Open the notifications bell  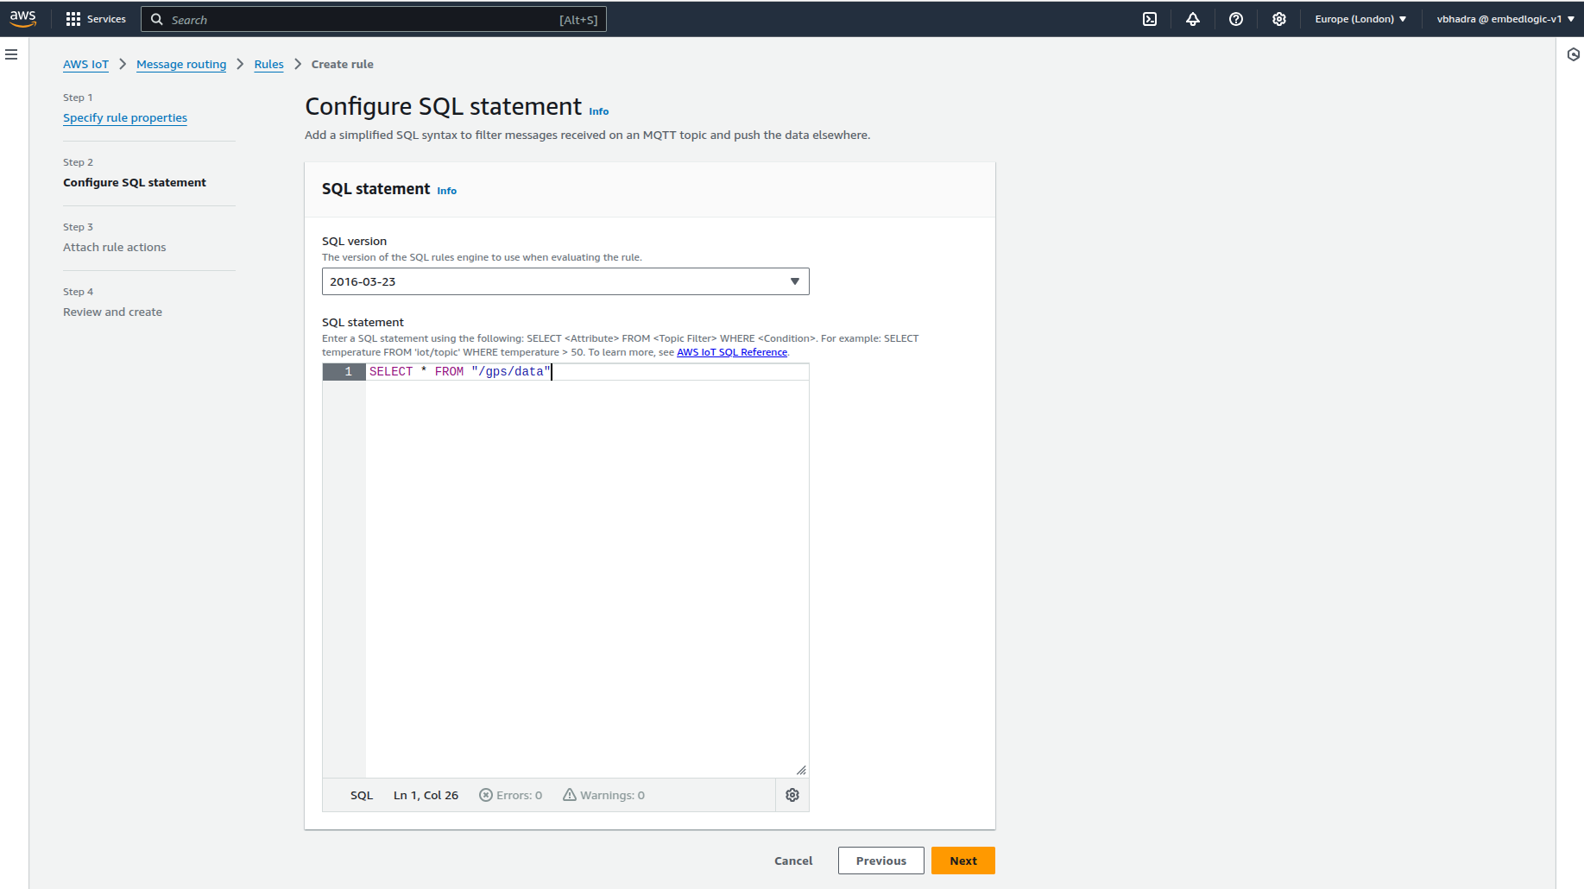pos(1193,19)
